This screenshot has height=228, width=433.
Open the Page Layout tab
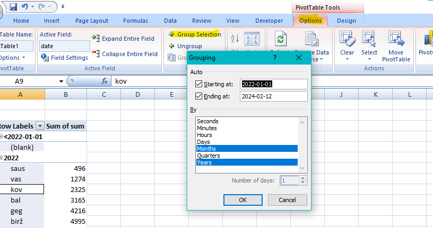pyautogui.click(x=91, y=21)
